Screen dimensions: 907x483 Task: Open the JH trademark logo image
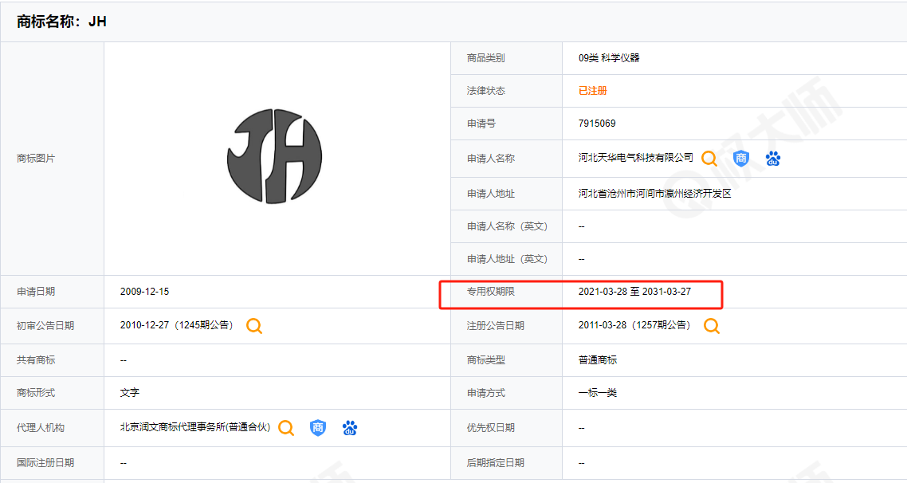pyautogui.click(x=274, y=156)
